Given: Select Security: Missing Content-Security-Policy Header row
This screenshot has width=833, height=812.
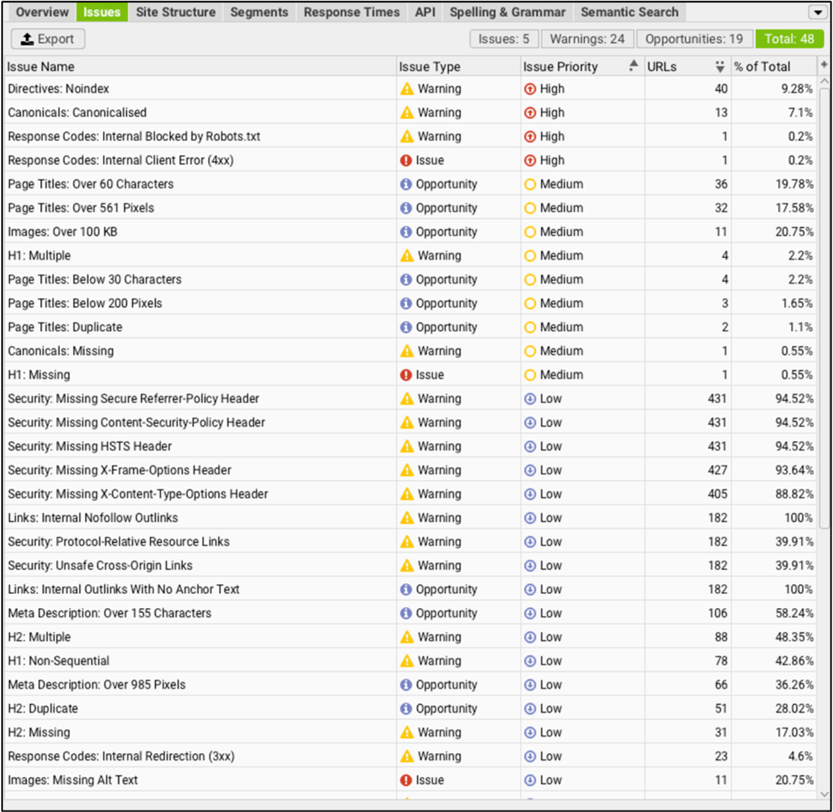Looking at the screenshot, I should pos(411,422).
